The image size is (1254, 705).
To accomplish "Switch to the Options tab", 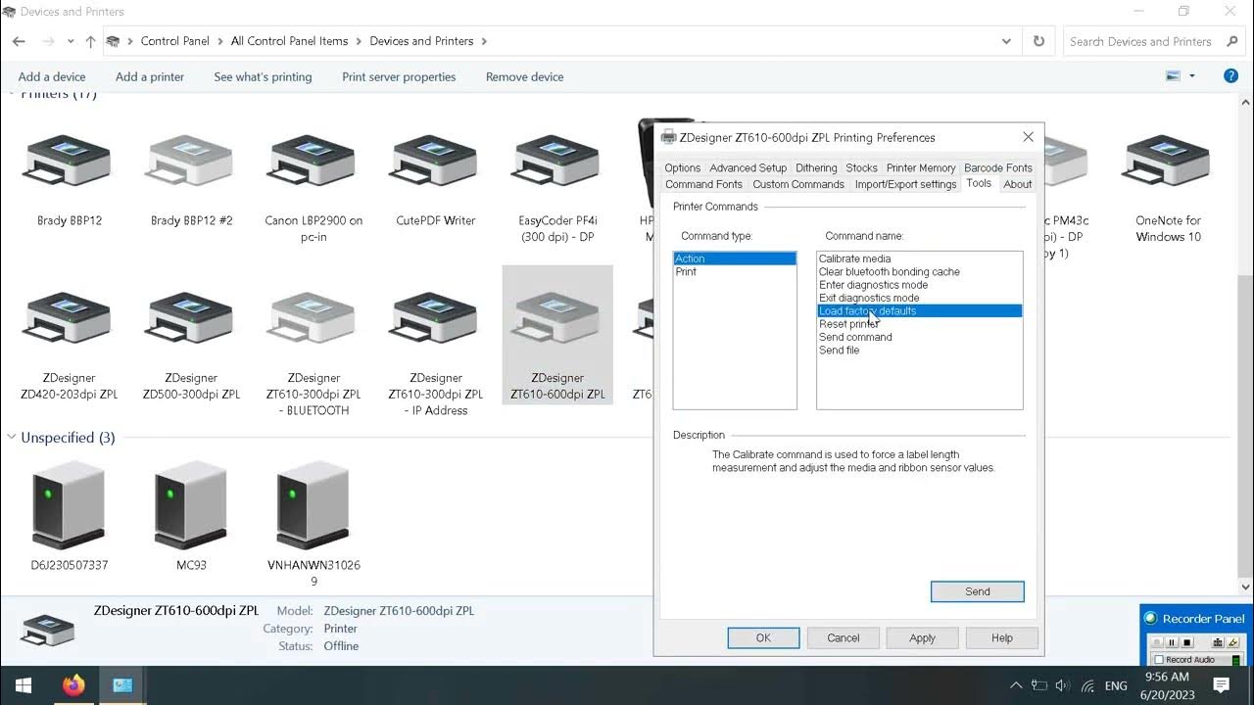I will (683, 167).
